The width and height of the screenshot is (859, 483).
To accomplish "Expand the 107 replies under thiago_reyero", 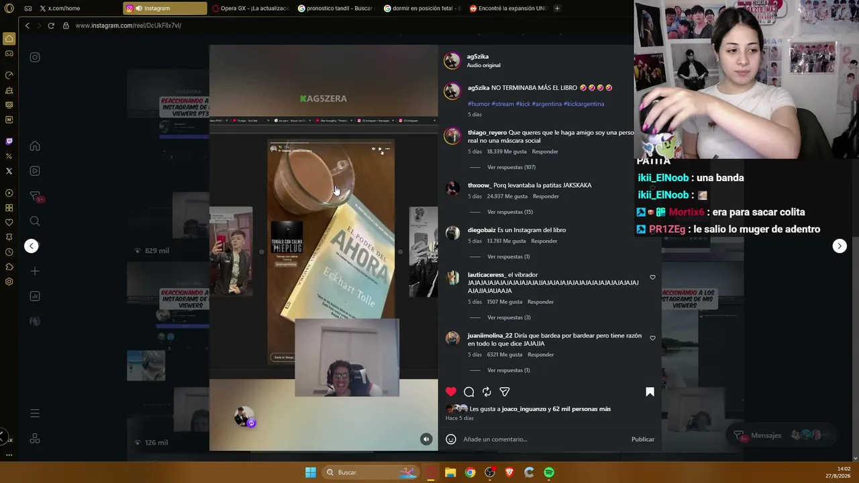I will (511, 167).
